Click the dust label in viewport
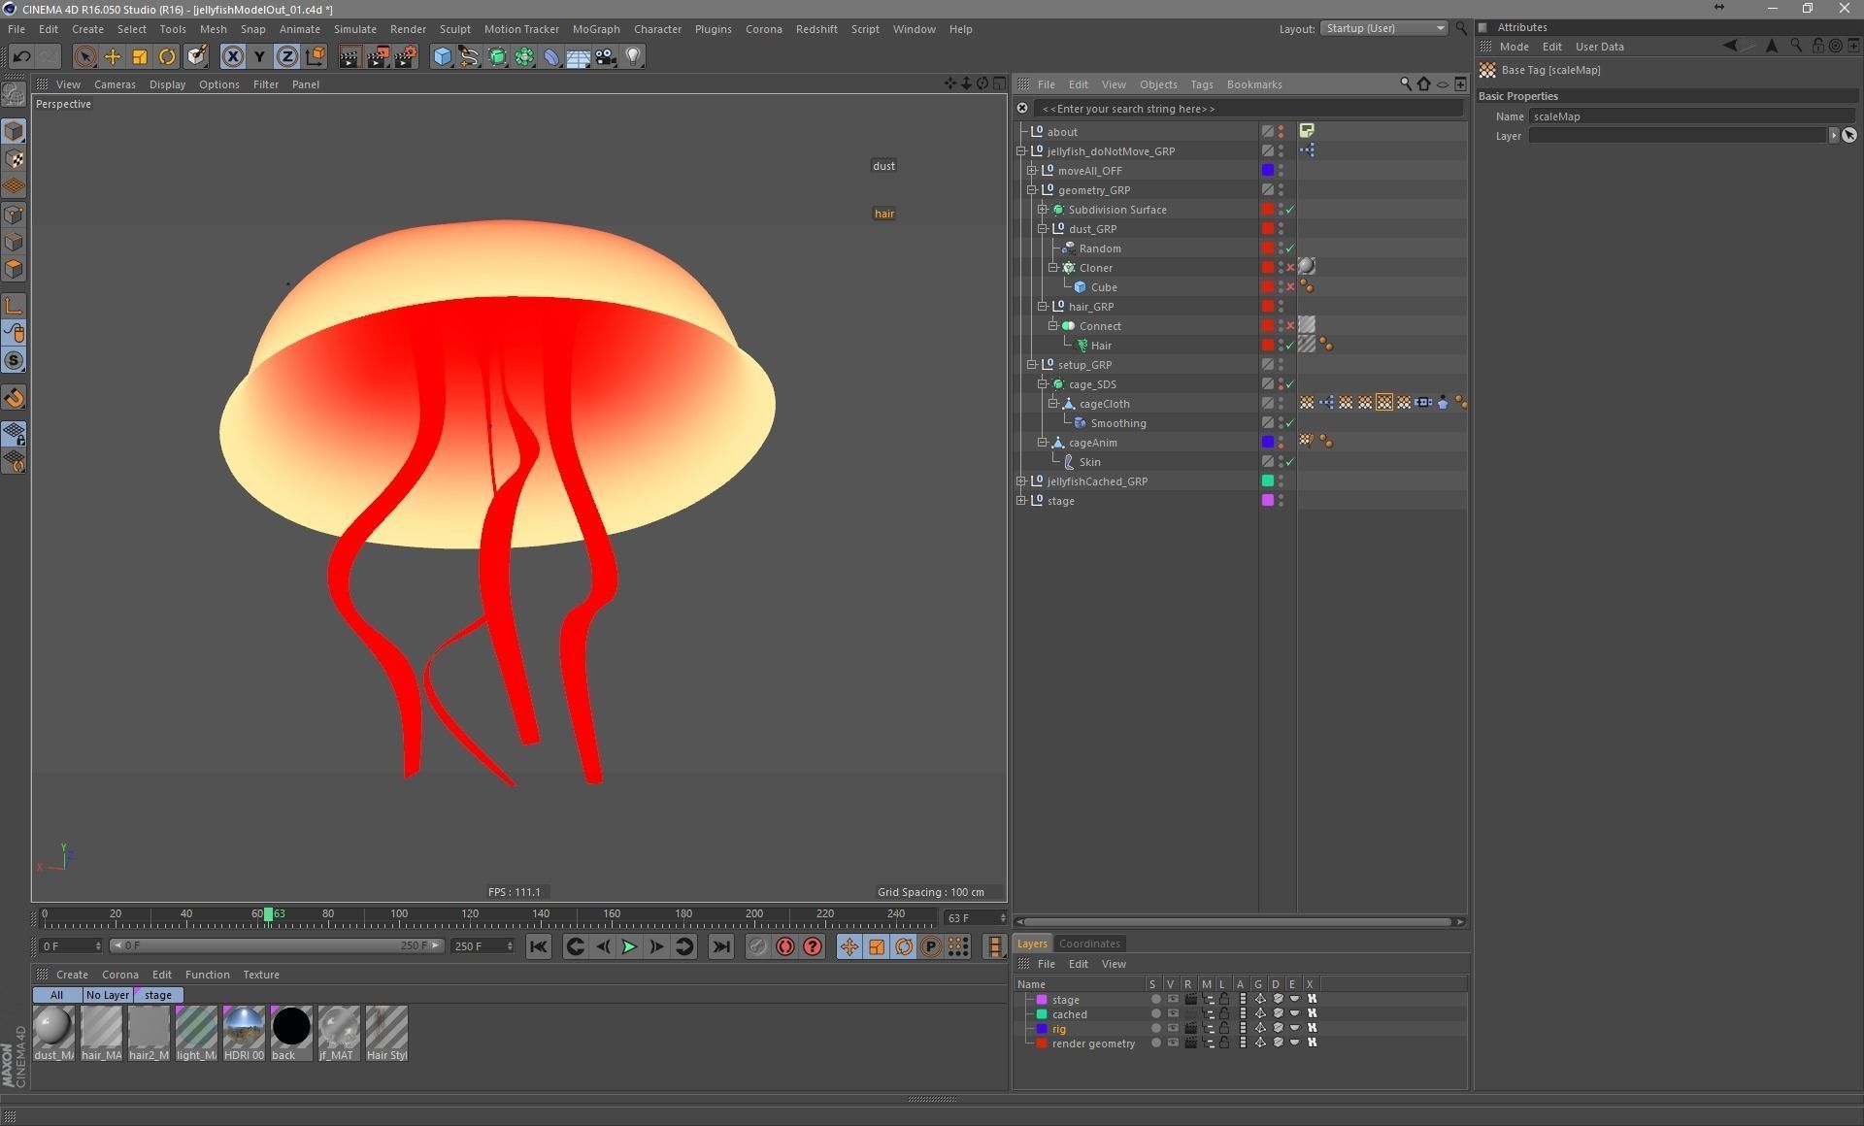 883,166
